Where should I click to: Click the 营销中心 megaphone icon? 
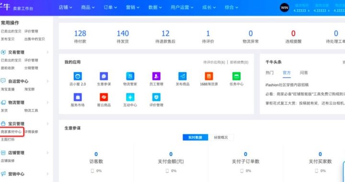(3, 174)
